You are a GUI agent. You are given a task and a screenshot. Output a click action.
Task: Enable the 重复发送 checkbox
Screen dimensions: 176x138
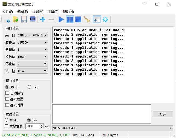pyautogui.click(x=6, y=126)
